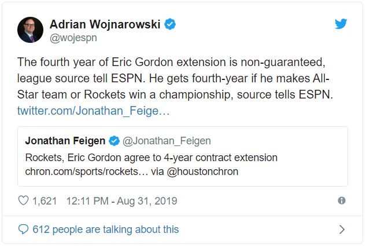This screenshot has height=248, width=366.
Task: Open the 12:11 PM - Aug 31, 2019 timestamp
Action: click(121, 201)
